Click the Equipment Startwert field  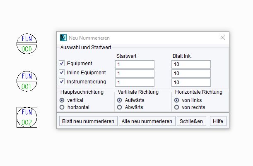point(135,64)
